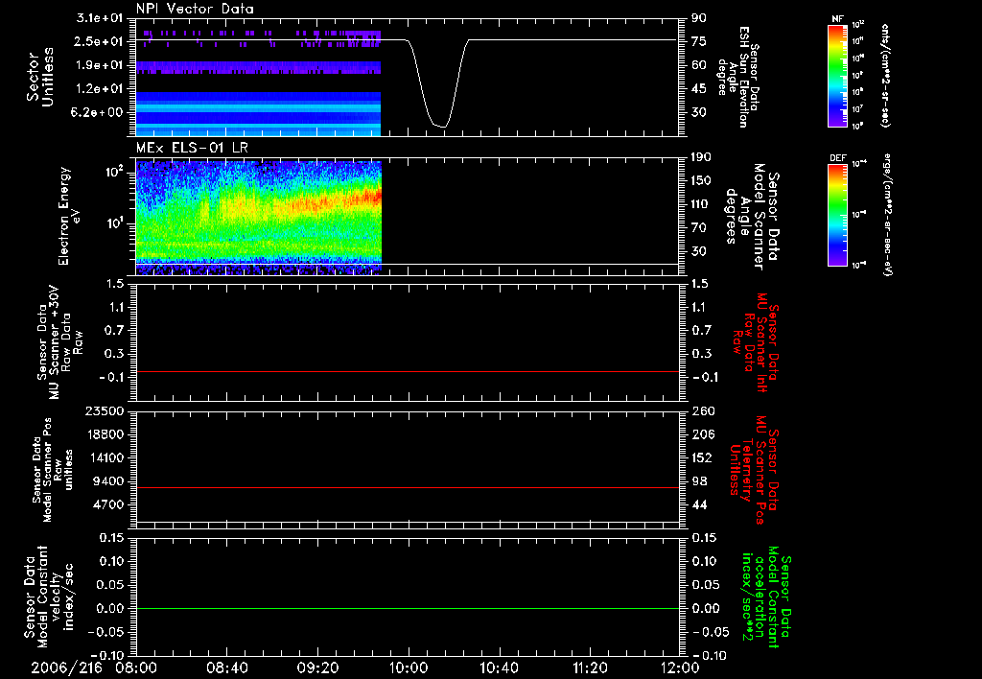Click the '11:20' time tick label
982x679 pixels.
click(x=590, y=668)
